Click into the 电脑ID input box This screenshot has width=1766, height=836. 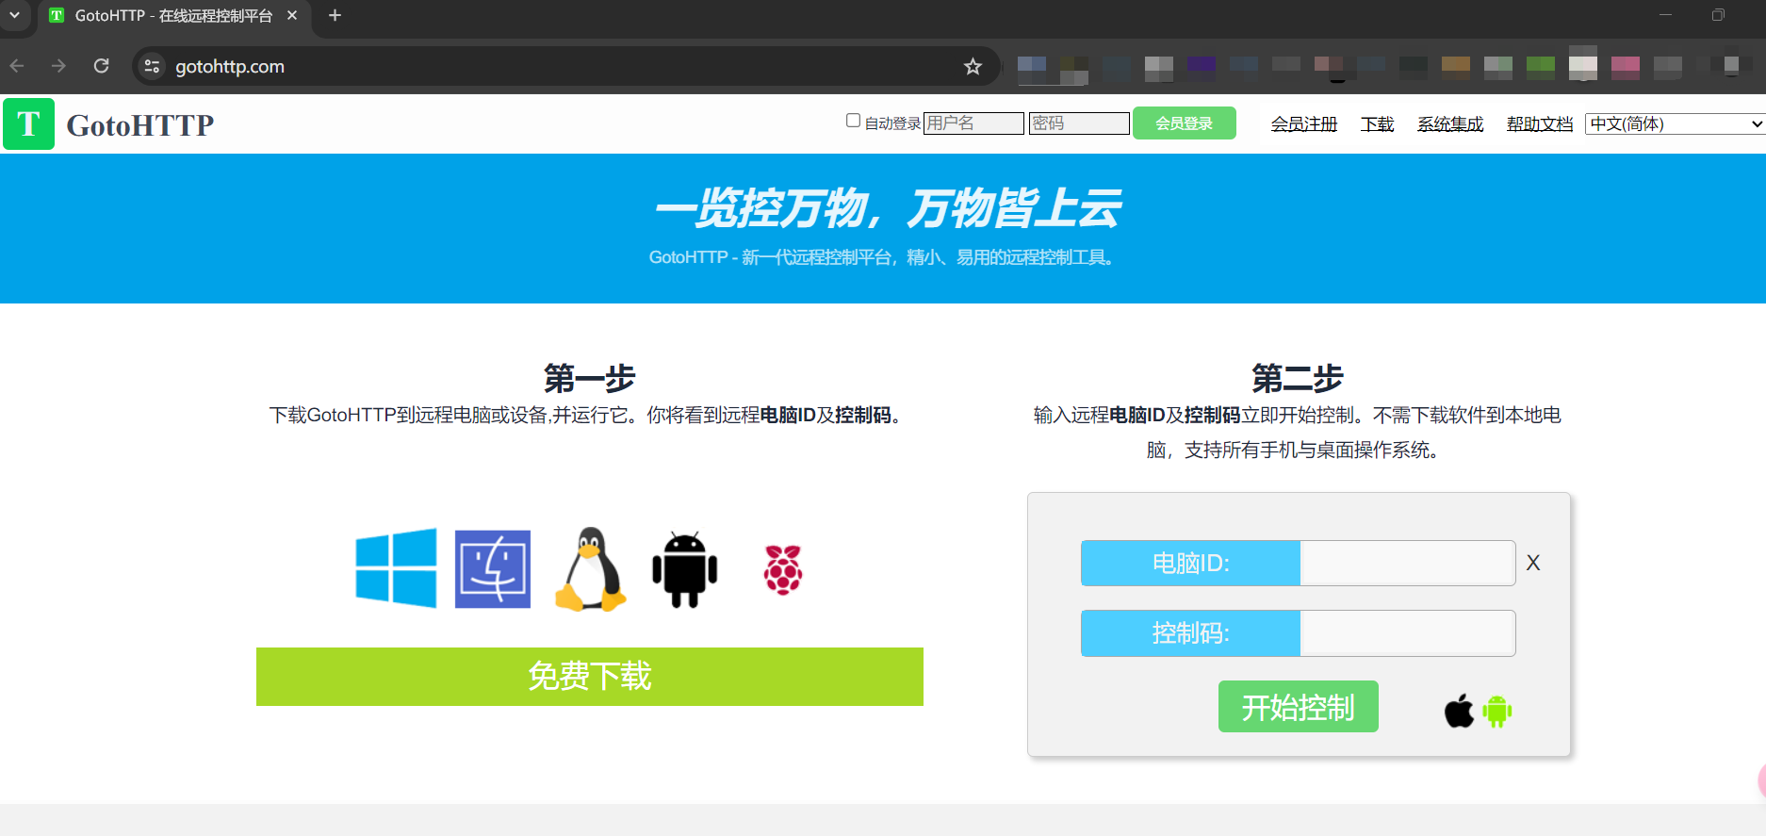pos(1407,563)
